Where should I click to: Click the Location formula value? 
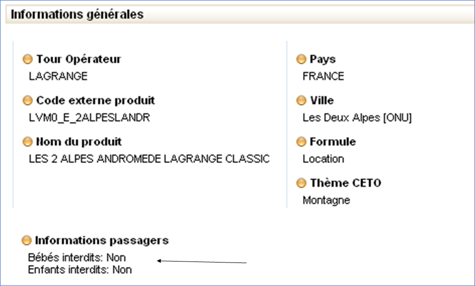[323, 159]
